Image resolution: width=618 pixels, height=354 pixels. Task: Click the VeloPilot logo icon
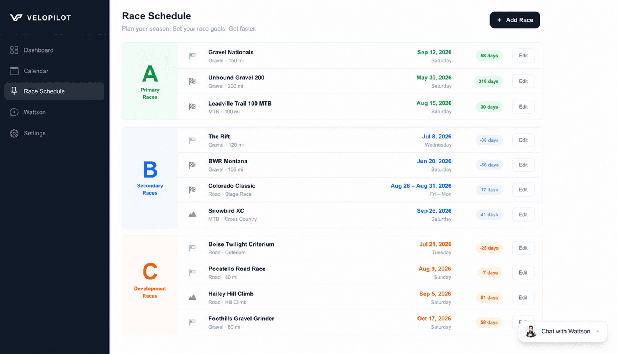tap(16, 18)
